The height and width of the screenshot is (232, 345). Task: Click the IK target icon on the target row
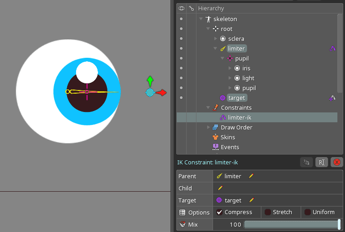point(332,98)
